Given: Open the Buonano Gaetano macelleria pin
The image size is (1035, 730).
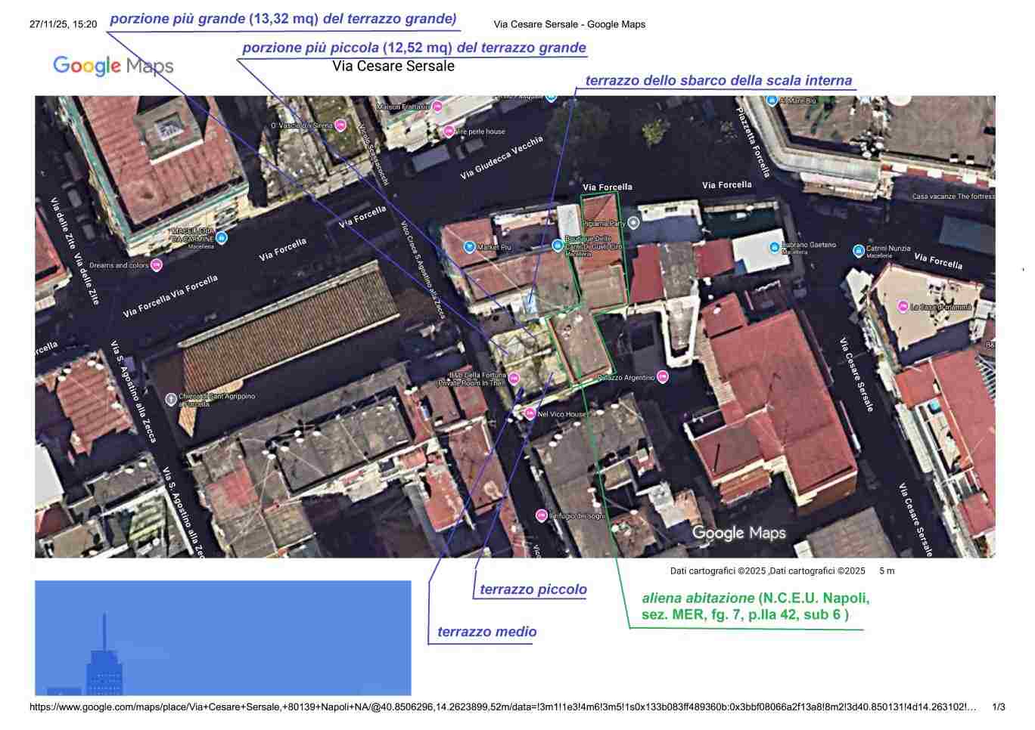Looking at the screenshot, I should [x=775, y=247].
